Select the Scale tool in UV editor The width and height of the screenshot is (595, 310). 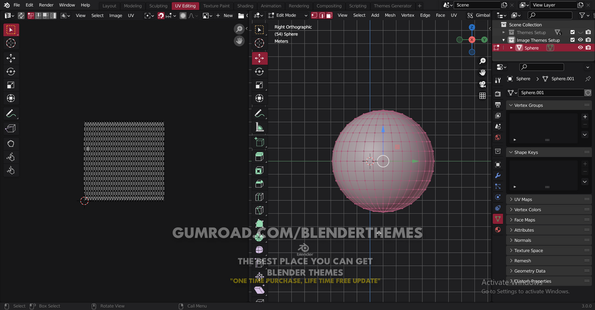coord(11,85)
